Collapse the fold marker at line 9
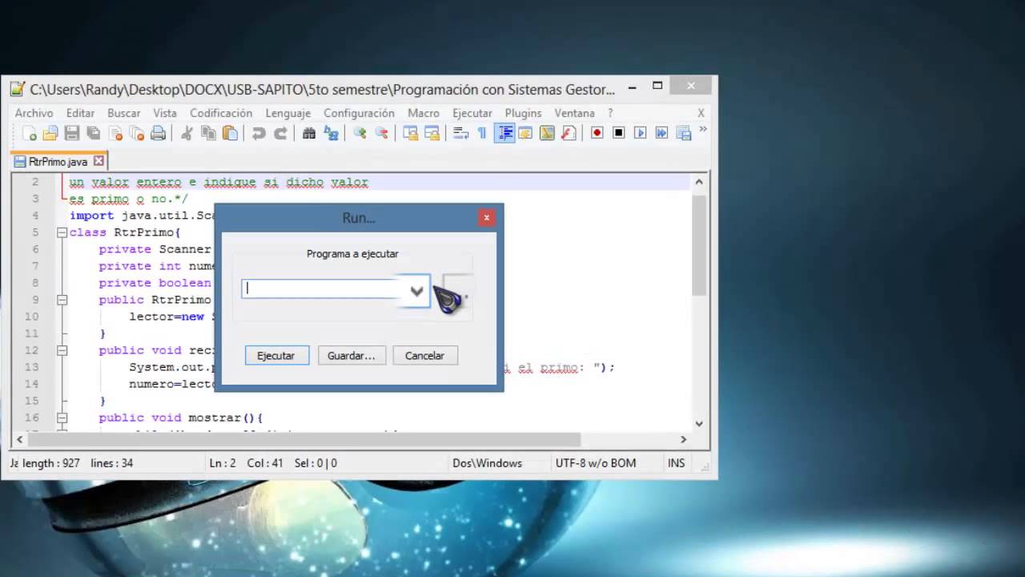This screenshot has width=1025, height=577. (x=62, y=300)
